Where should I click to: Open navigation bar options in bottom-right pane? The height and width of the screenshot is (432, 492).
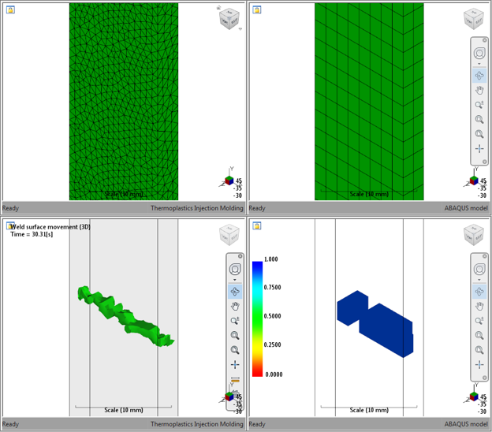pos(484,378)
